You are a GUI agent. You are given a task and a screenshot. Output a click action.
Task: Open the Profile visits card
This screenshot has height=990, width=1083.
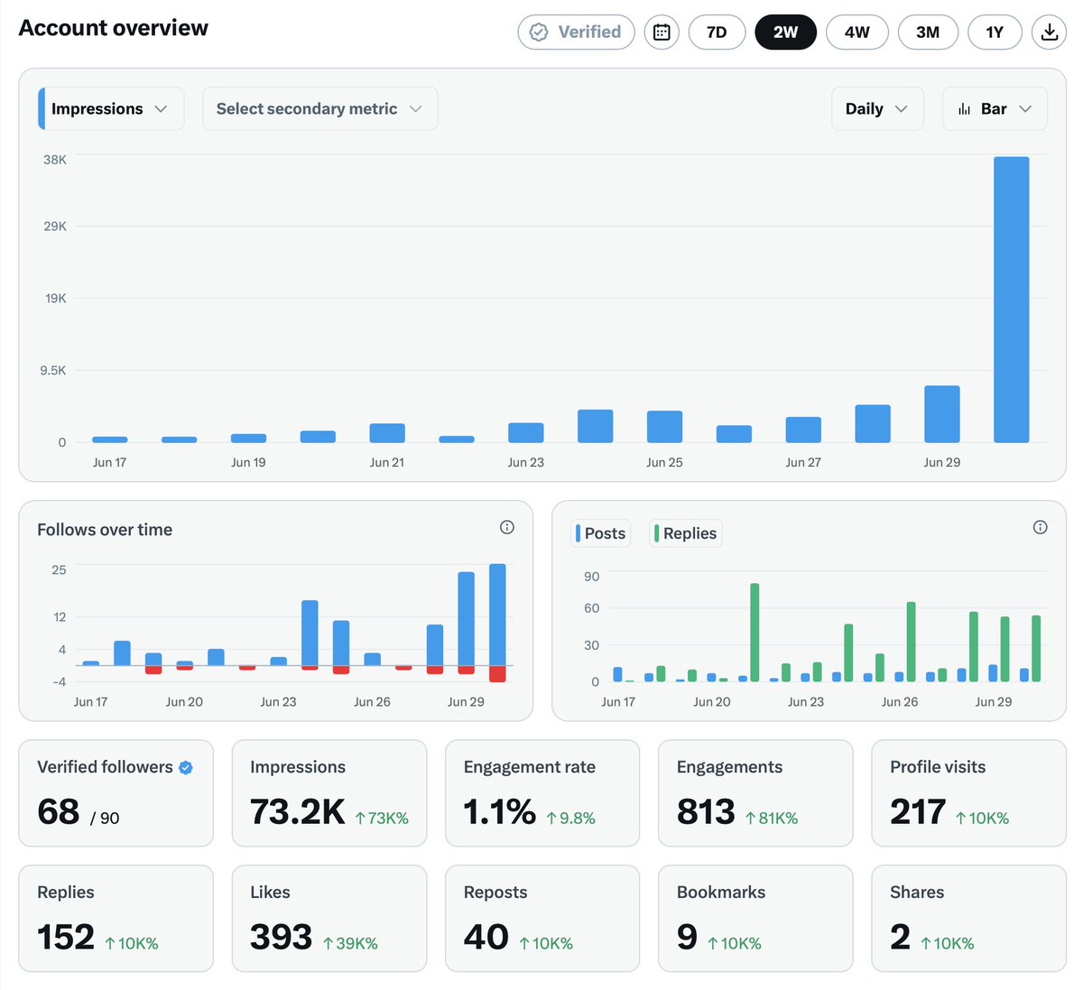point(968,793)
